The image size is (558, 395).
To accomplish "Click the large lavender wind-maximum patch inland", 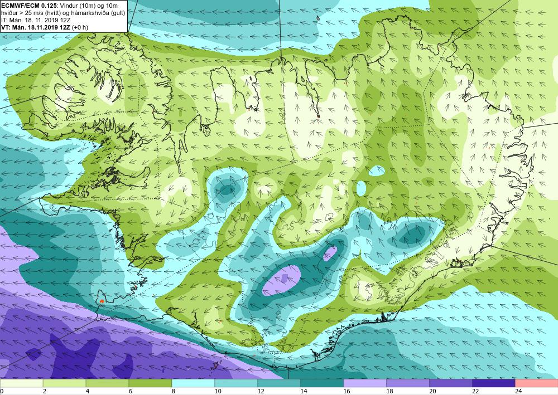I will [x=281, y=280].
